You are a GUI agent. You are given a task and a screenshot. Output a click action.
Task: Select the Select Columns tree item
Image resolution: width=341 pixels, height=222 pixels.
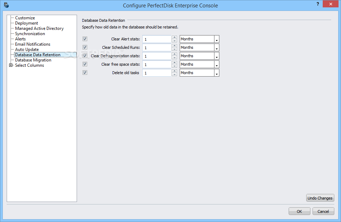coord(30,65)
